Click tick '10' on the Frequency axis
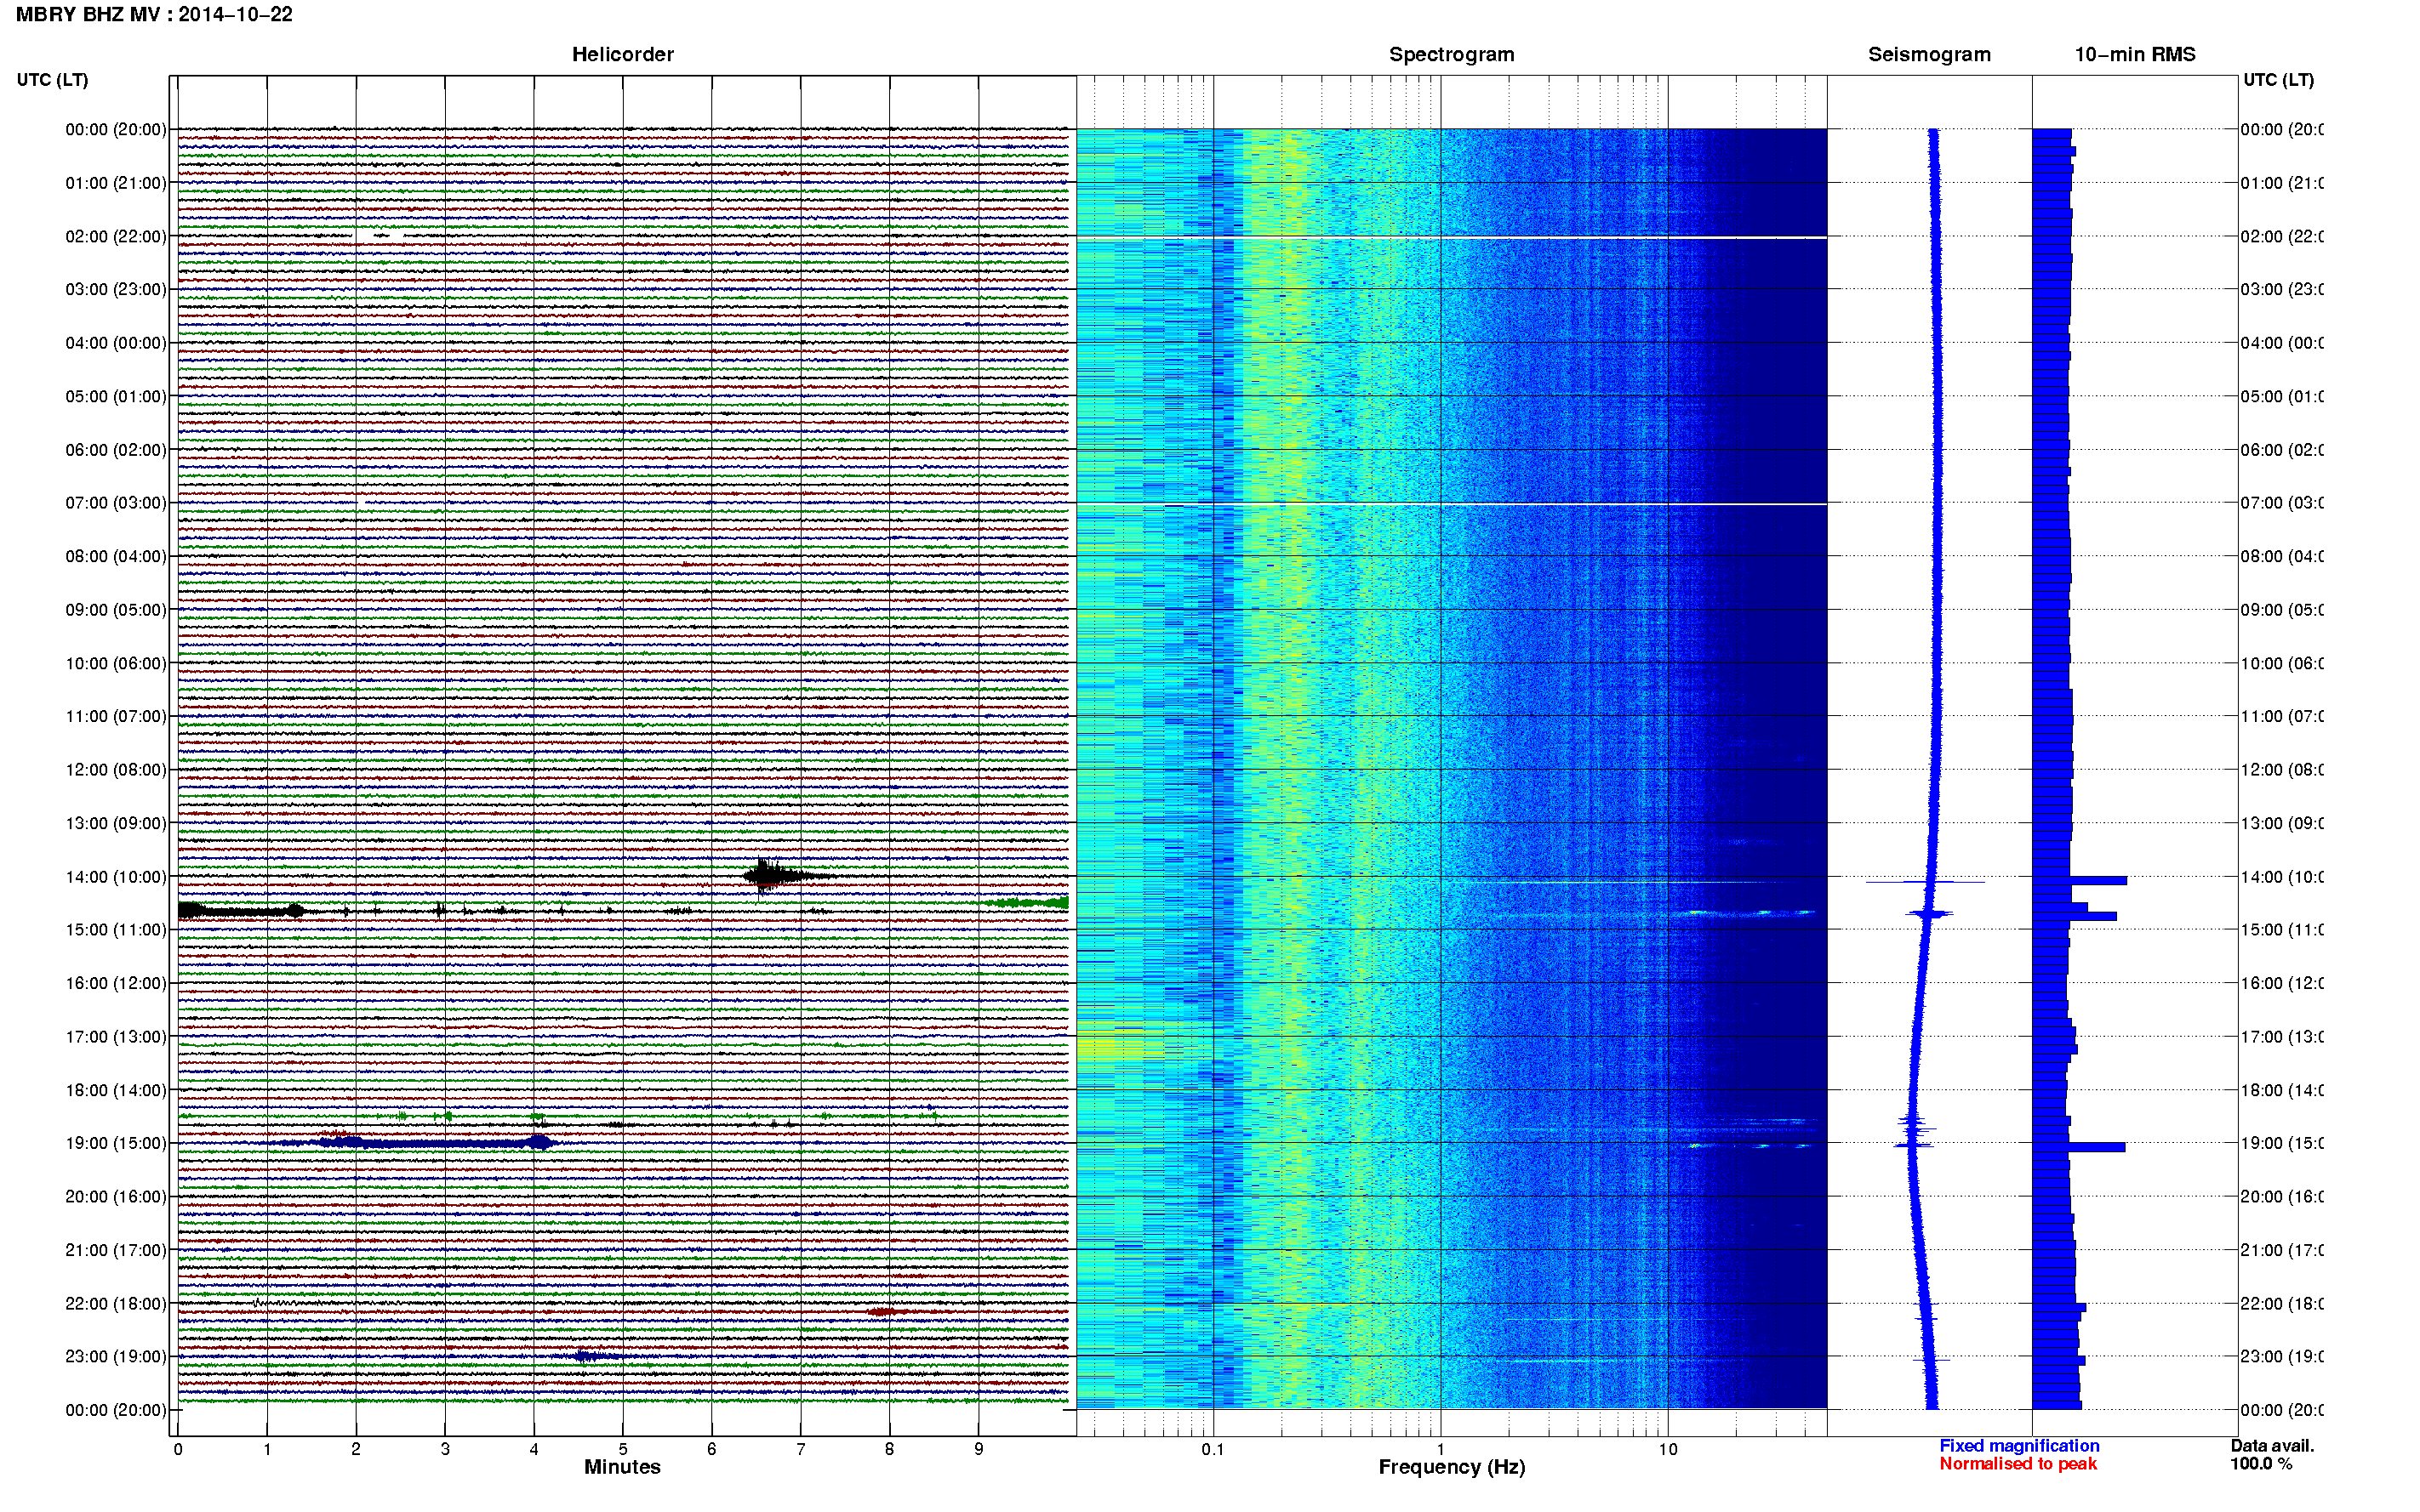 click(1668, 1449)
